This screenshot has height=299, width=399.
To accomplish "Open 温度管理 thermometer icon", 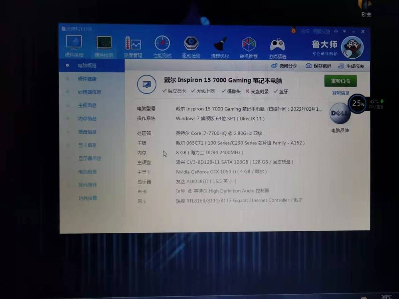I will coord(133,43).
